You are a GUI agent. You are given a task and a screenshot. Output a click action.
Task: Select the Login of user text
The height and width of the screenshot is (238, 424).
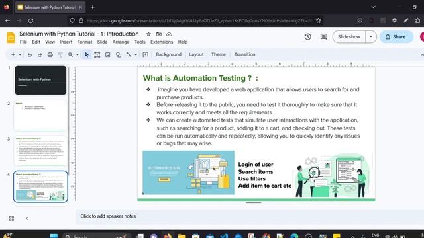[x=256, y=165]
